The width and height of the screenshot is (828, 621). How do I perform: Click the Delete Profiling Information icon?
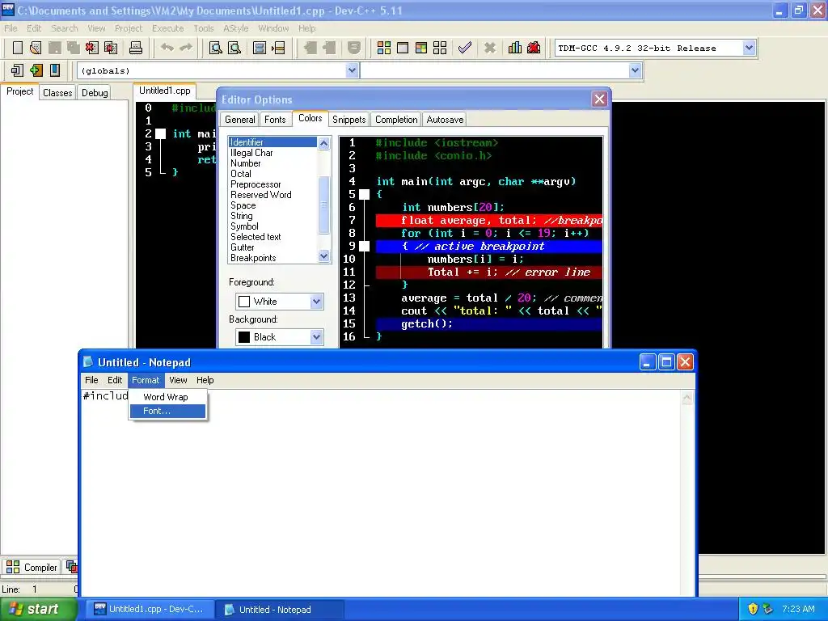pyautogui.click(x=534, y=48)
